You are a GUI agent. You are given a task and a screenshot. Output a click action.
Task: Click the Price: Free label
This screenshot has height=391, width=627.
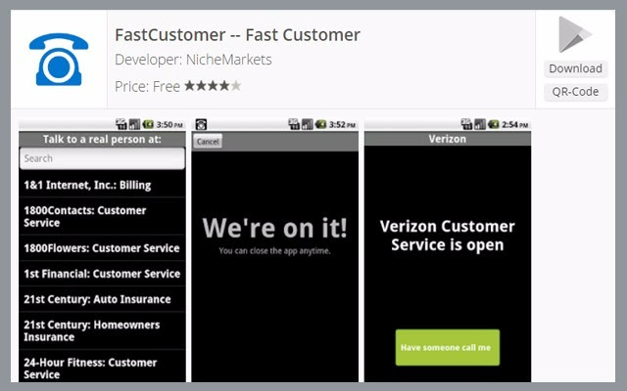(147, 87)
